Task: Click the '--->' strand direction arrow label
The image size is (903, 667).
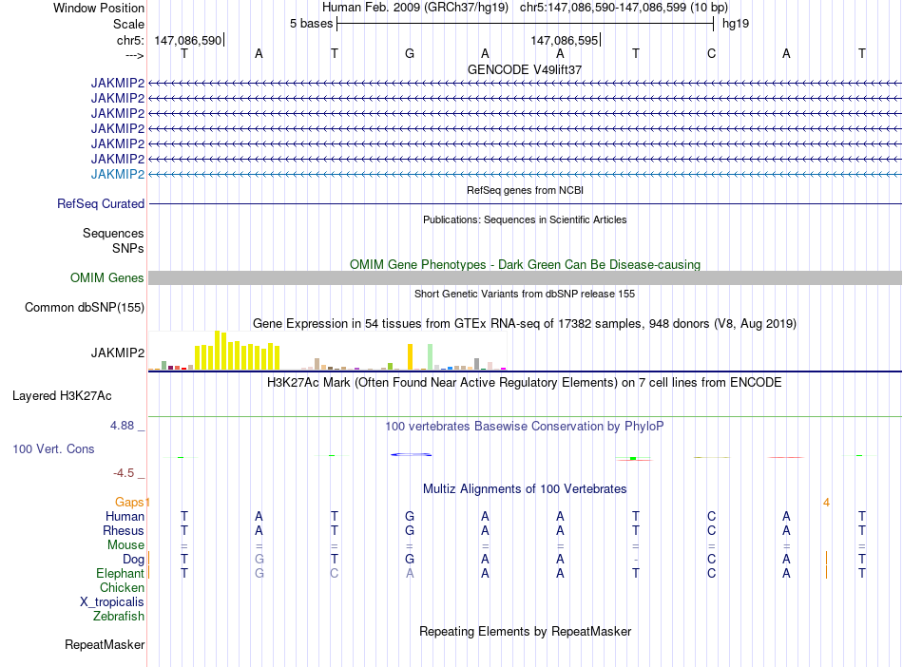Action: pos(134,55)
